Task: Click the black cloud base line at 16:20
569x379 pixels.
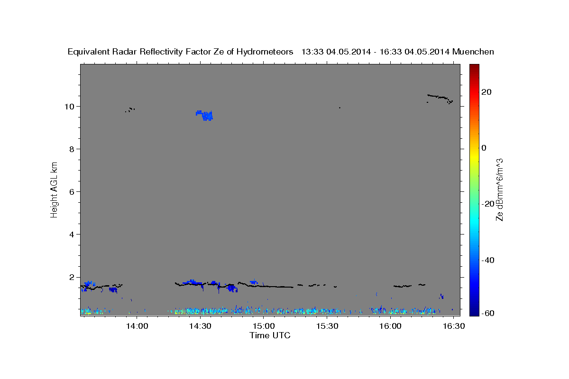Action: coord(440,98)
